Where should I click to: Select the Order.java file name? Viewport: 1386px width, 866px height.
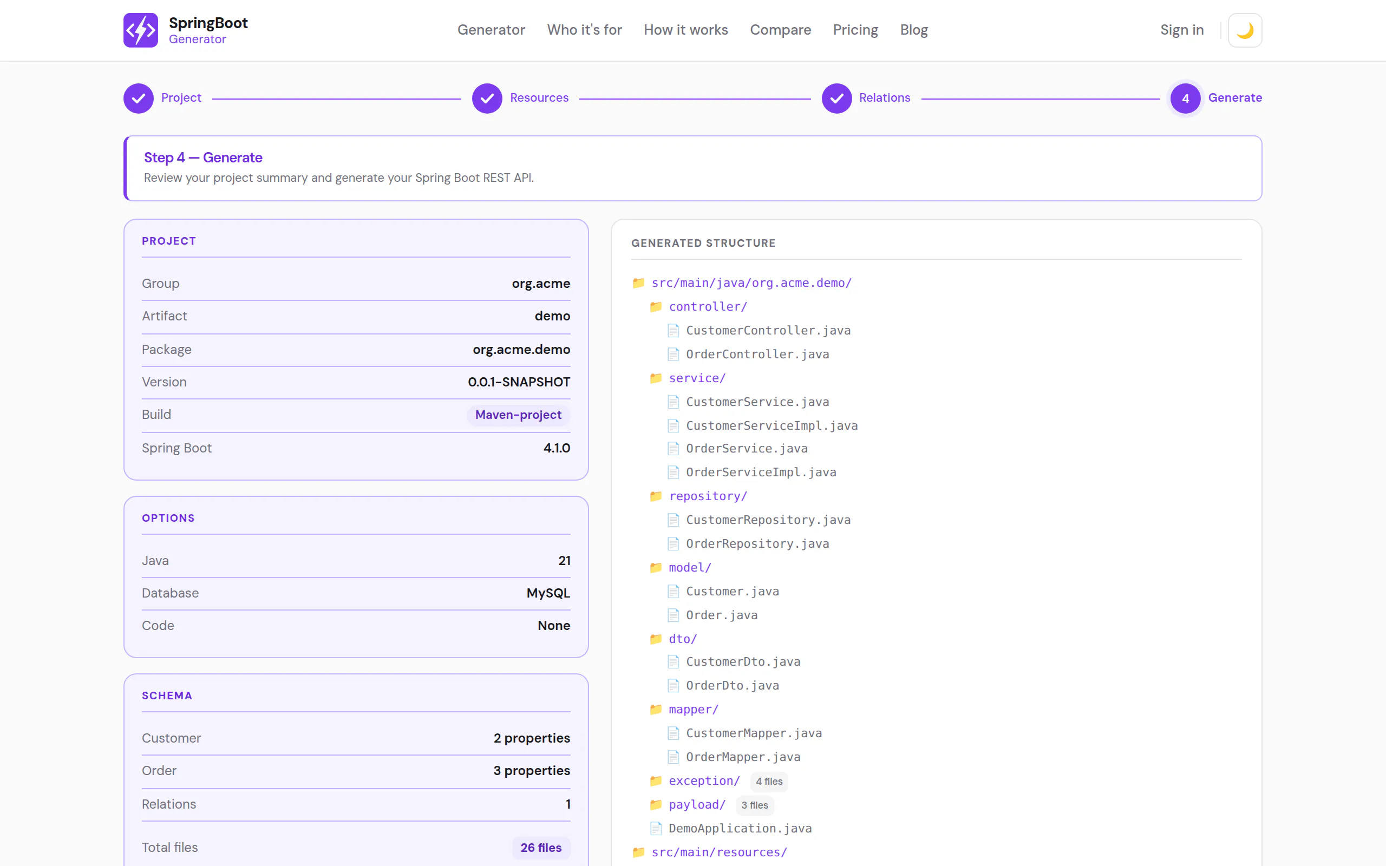click(722, 615)
